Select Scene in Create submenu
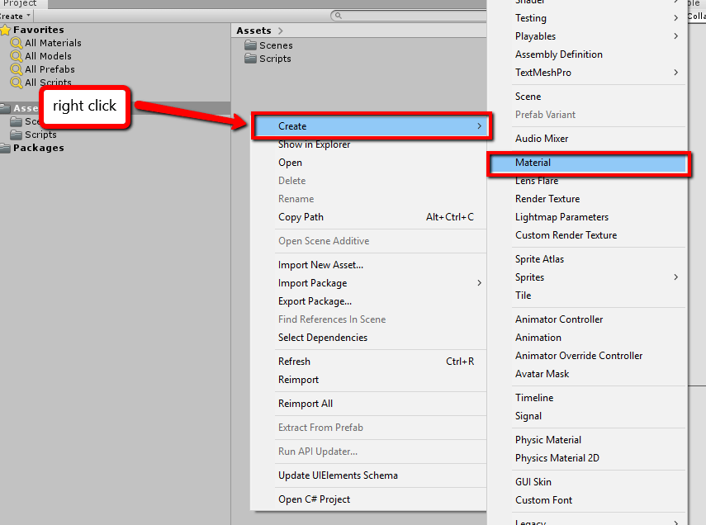 (x=528, y=97)
